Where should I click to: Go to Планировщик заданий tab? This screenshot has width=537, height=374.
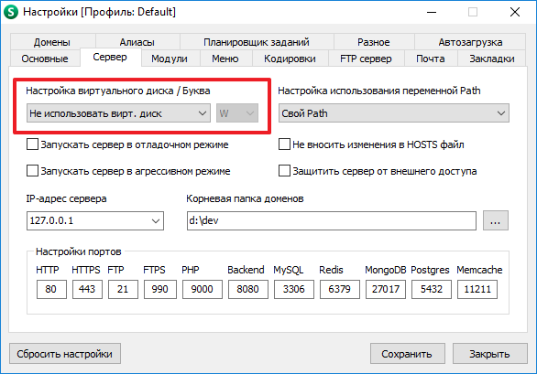tap(257, 42)
